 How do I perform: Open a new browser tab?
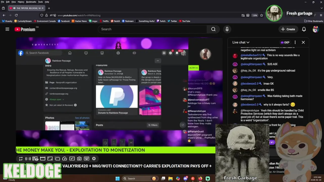49,8
